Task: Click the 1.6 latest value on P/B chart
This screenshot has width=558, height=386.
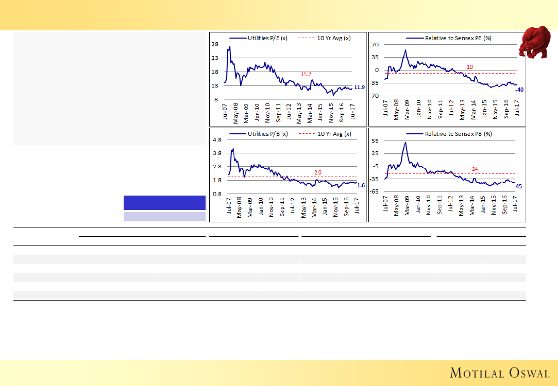Action: (x=361, y=185)
